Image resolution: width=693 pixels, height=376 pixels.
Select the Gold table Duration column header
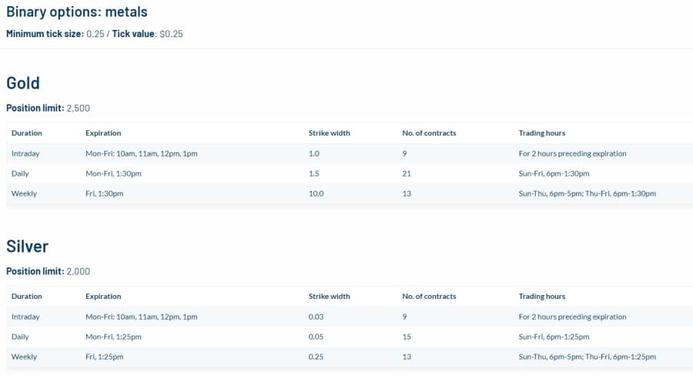point(26,133)
